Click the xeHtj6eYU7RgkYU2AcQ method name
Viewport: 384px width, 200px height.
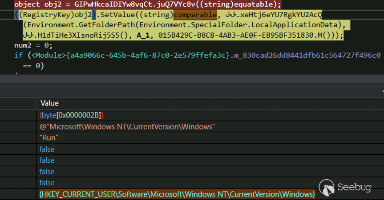[x=281, y=15]
